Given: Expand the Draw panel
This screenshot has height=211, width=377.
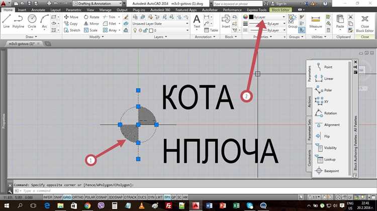Looking at the screenshot, I should click(31, 37).
